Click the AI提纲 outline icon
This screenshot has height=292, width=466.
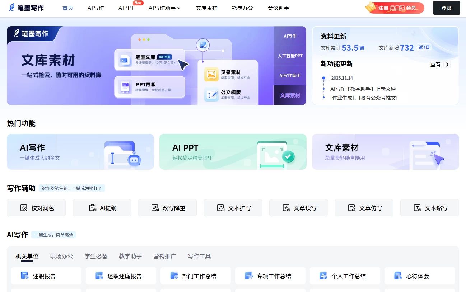tap(93, 208)
